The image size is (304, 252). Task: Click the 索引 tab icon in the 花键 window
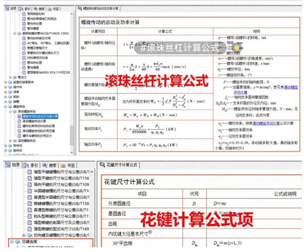click(x=26, y=165)
